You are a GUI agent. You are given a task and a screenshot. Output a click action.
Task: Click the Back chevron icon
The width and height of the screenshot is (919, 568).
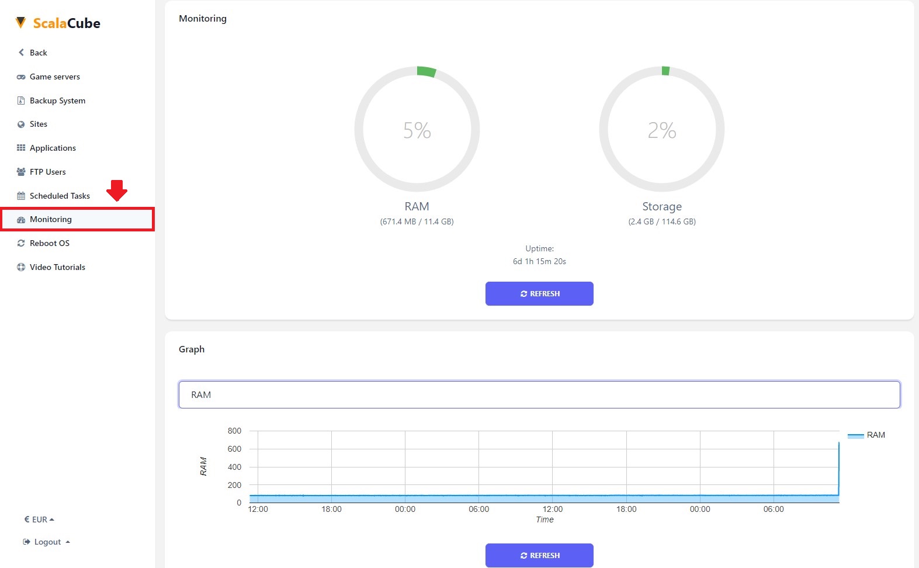(x=21, y=53)
